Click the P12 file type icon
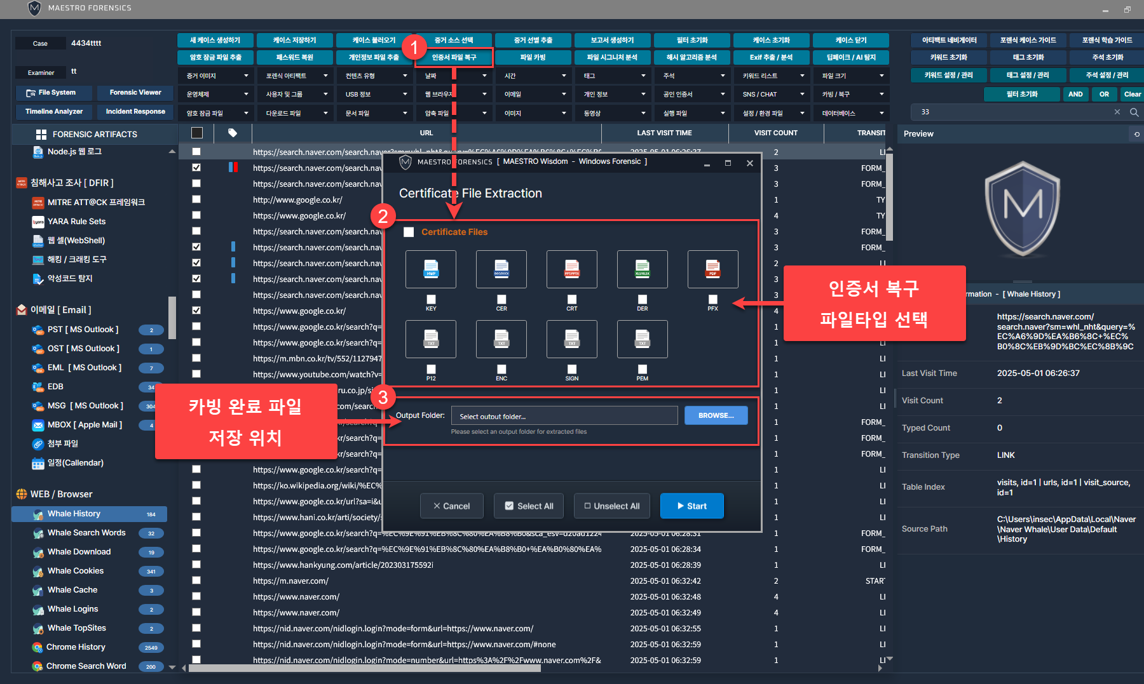Image resolution: width=1144 pixels, height=684 pixels. 431,339
